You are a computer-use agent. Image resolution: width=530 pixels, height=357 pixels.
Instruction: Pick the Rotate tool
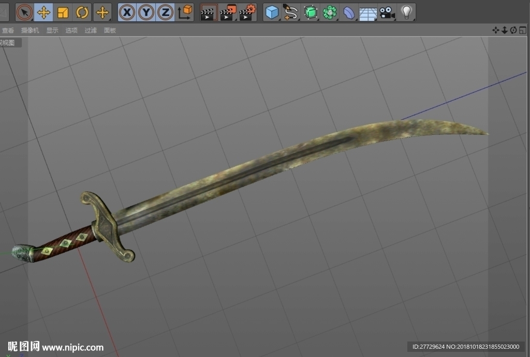pos(82,12)
